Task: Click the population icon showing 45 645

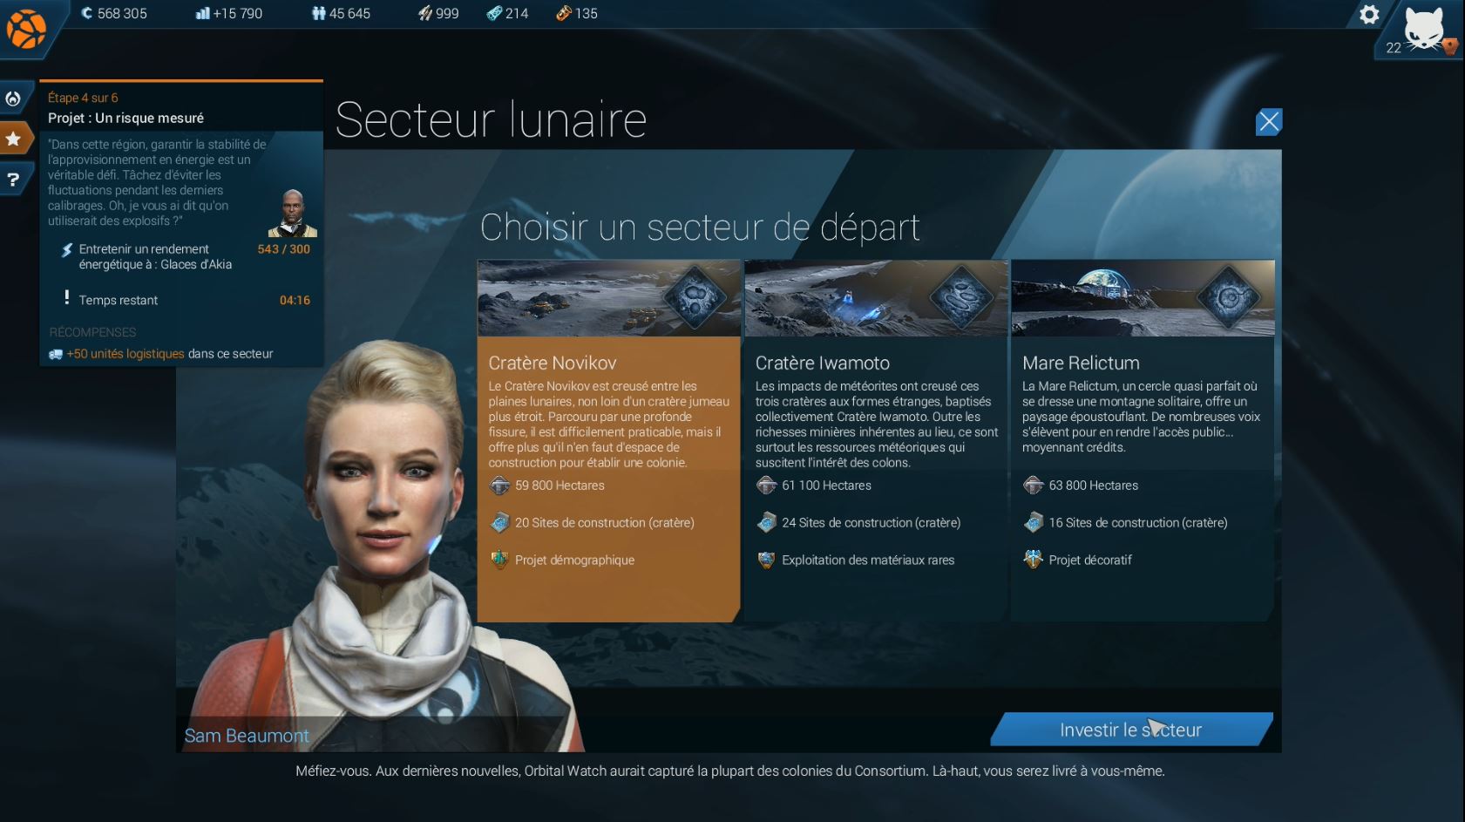Action: click(x=318, y=13)
